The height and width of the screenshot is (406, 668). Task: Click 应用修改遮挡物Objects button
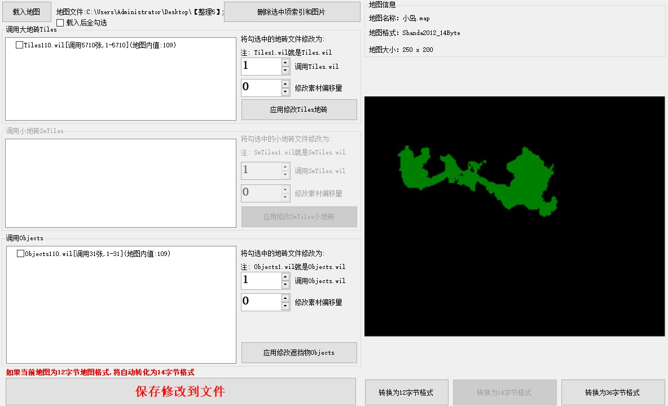pyautogui.click(x=299, y=352)
